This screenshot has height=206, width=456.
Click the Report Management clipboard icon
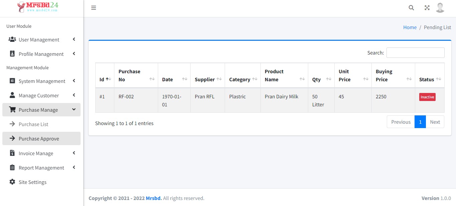[x=12, y=168]
